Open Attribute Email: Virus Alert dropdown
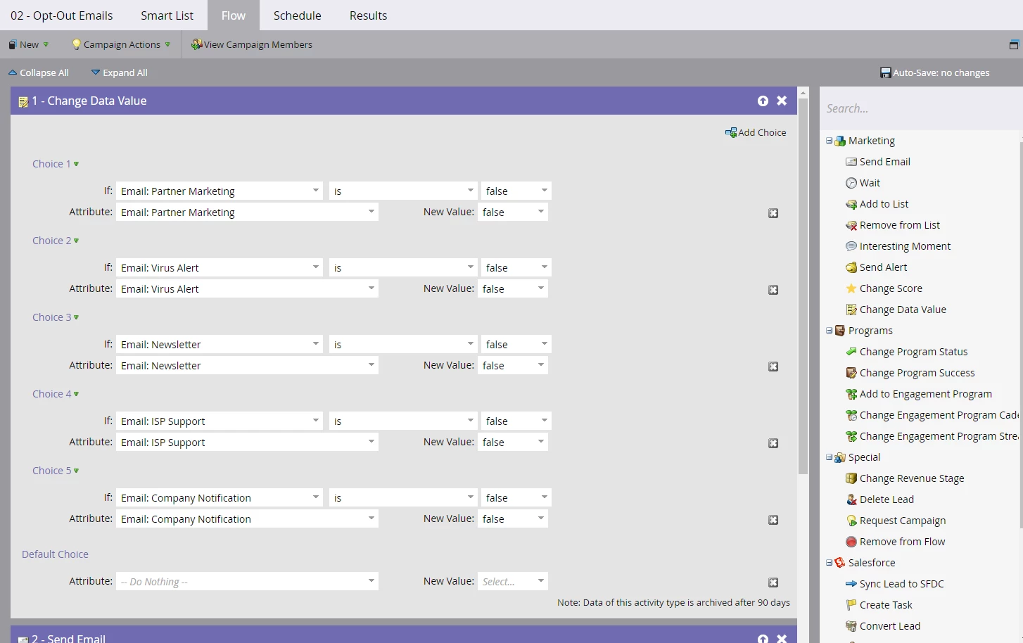Screen dimensions: 1023x643 371,288
